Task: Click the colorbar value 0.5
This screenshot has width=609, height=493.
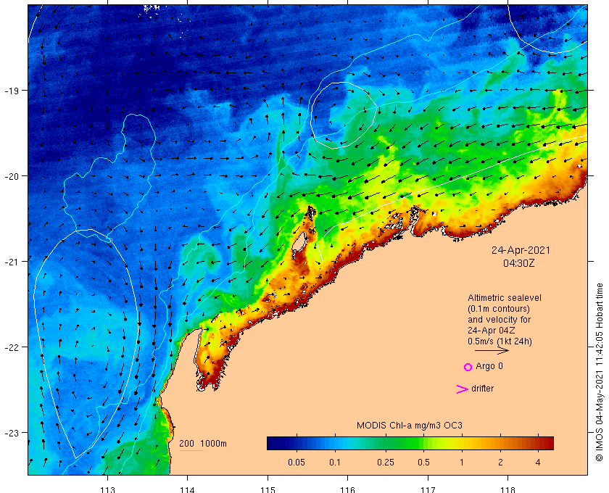Action: click(423, 463)
